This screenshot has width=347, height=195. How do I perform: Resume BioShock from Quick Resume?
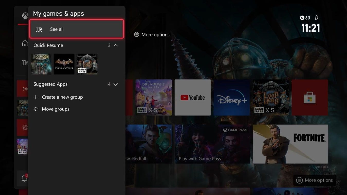(x=41, y=64)
